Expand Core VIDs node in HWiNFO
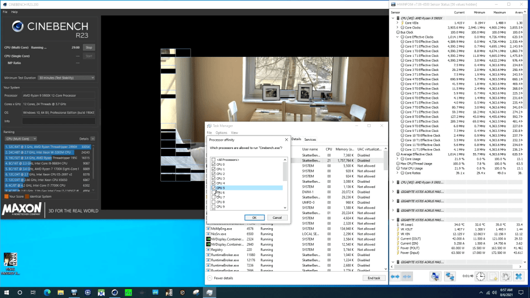This screenshot has height=298, width=530. pyautogui.click(x=397, y=23)
